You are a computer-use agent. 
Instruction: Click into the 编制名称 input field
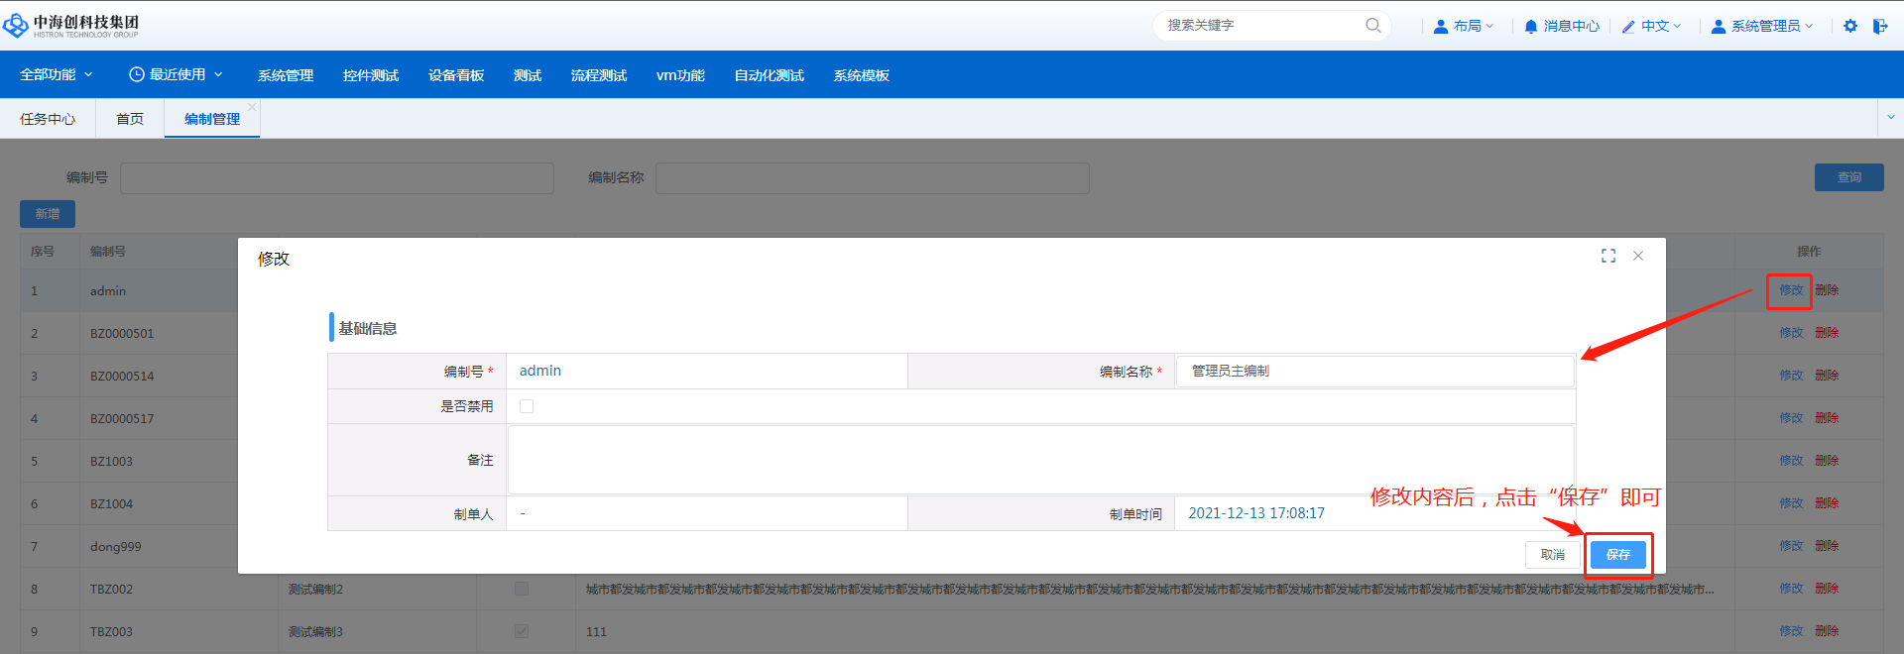(x=1374, y=371)
